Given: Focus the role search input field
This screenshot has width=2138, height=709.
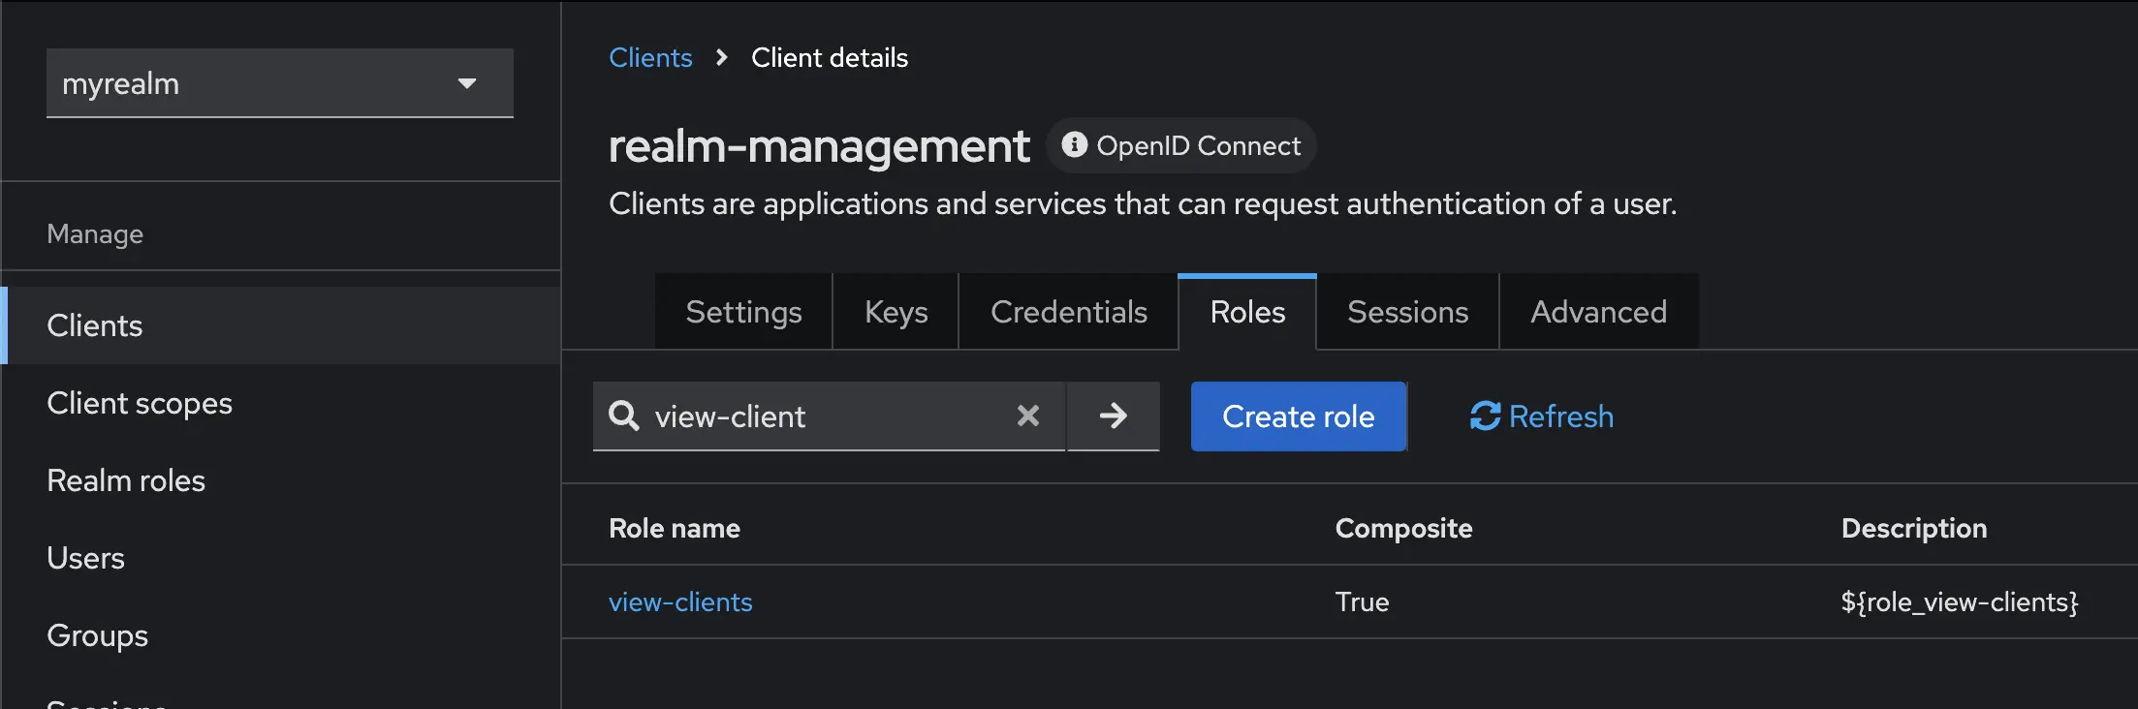Looking at the screenshot, I should pos(829,416).
